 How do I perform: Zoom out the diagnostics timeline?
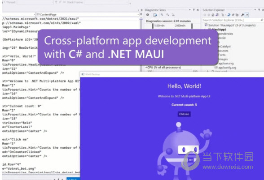click(x=168, y=15)
